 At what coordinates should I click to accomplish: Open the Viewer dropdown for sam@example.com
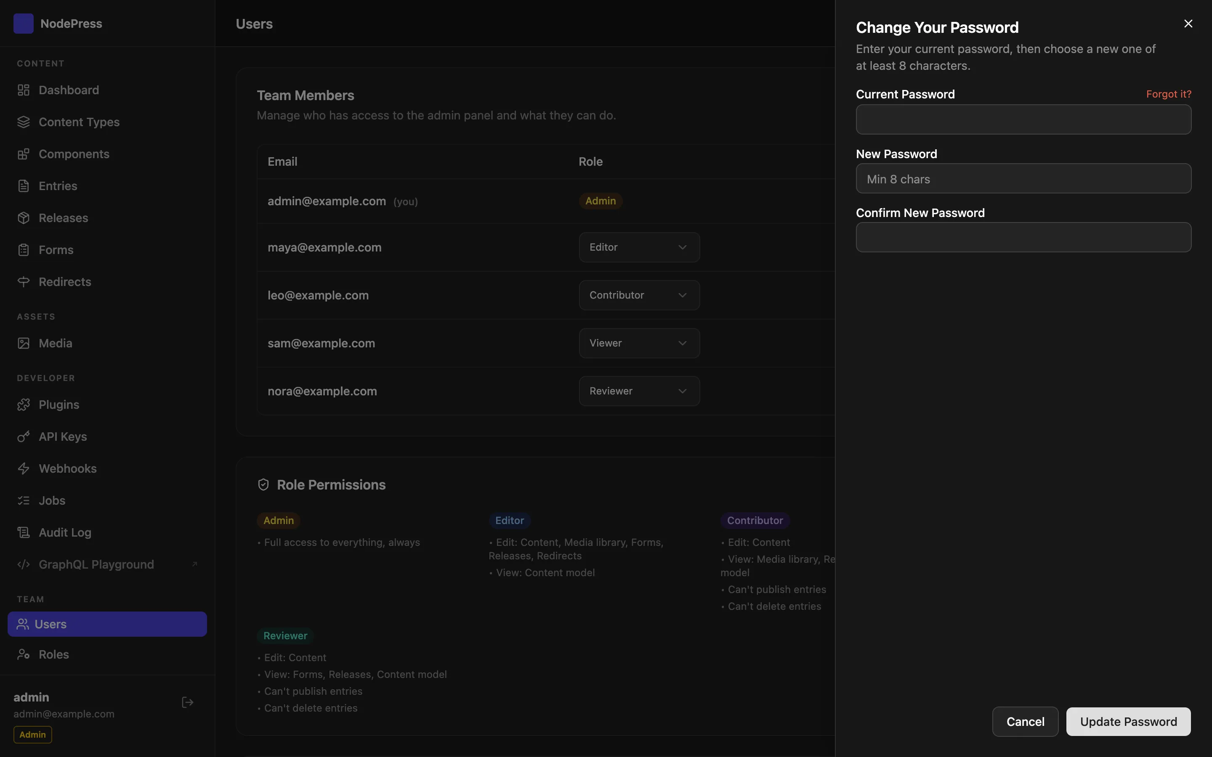pyautogui.click(x=639, y=344)
